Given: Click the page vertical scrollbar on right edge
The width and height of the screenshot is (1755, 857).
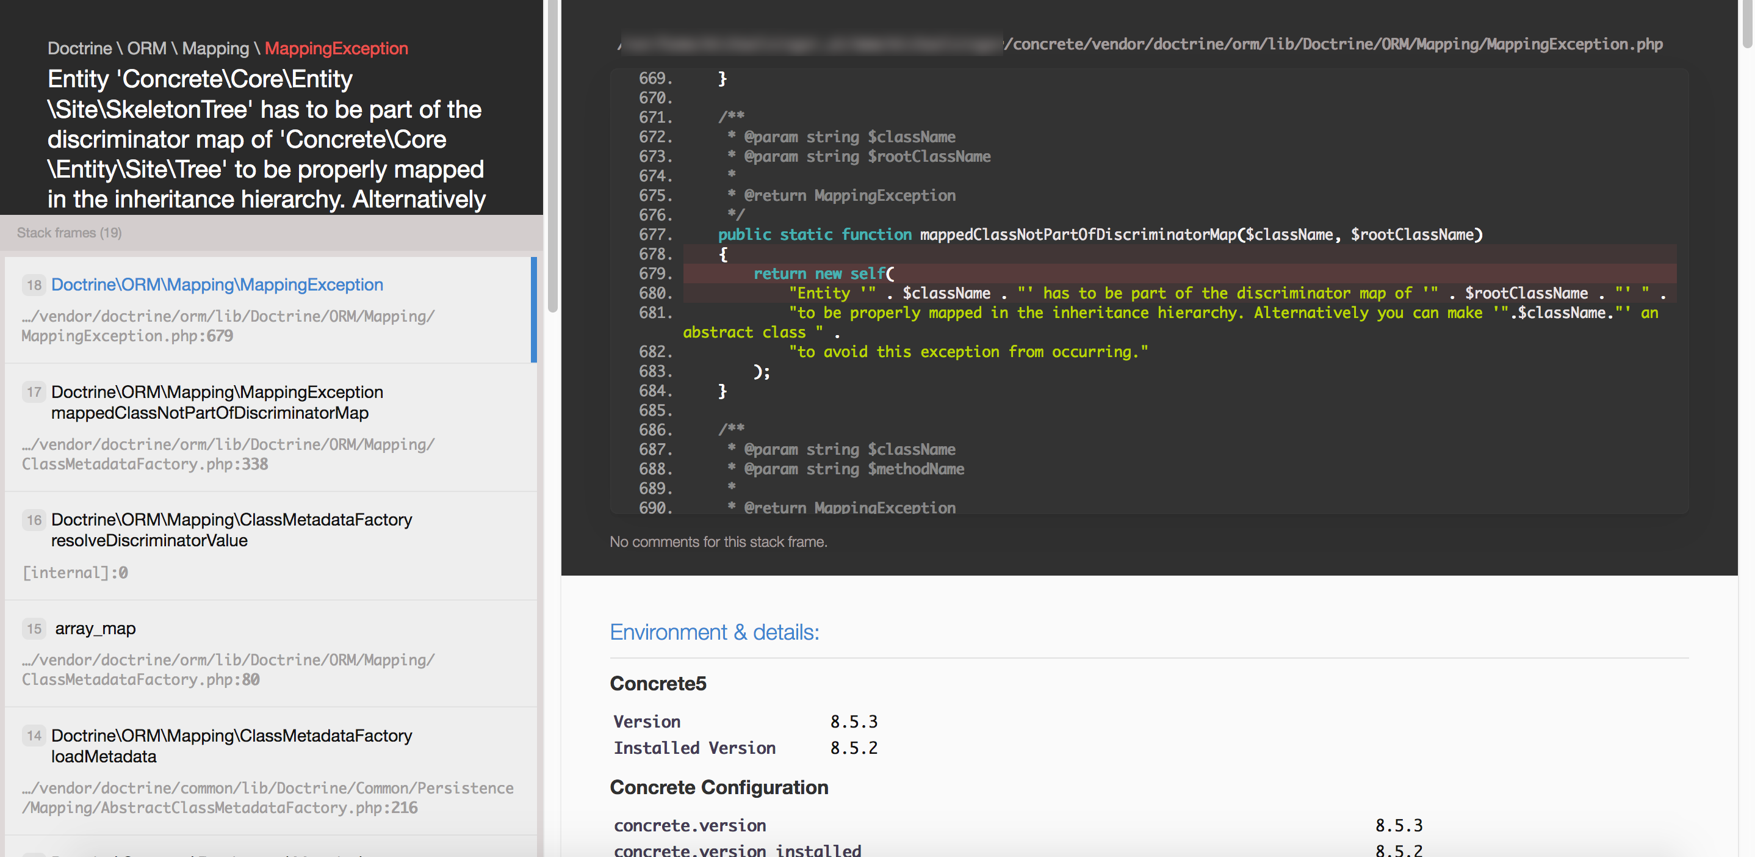Looking at the screenshot, I should (1748, 24).
